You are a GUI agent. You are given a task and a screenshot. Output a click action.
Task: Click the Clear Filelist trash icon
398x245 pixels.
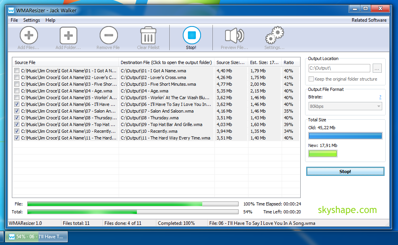click(x=148, y=36)
